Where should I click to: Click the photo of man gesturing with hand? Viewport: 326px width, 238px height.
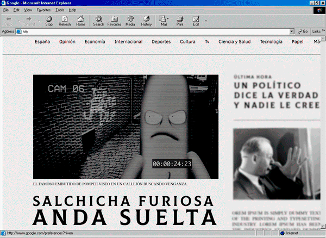(x=277, y=164)
